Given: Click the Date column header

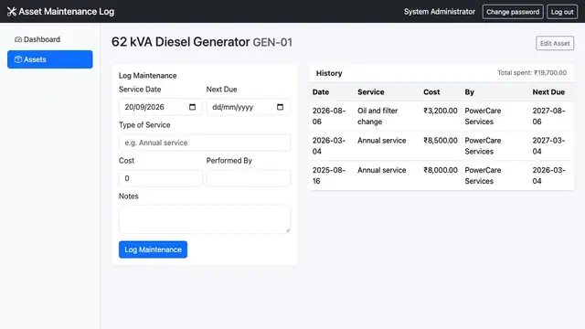Looking at the screenshot, I should (321, 92).
